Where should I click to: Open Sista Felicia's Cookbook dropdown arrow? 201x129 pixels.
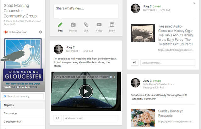171,85
